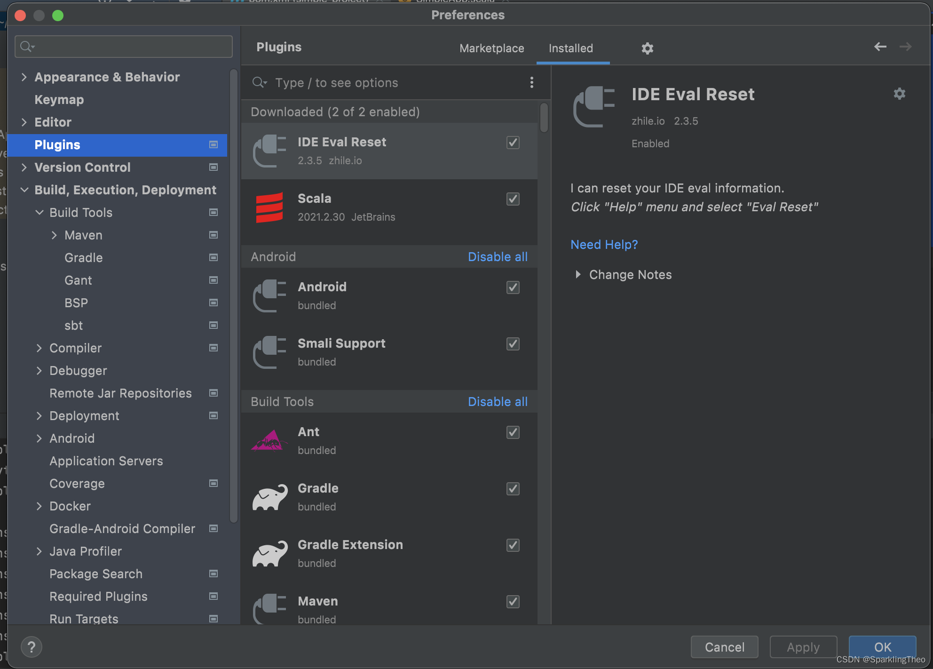Select Plugins in the settings tree
The image size is (933, 669).
click(x=118, y=144)
